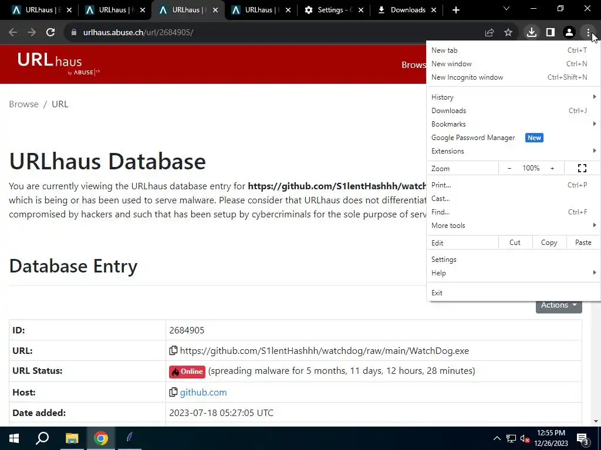Viewport: 601px width, 450px height.
Task: Open the Actions dropdown button
Action: 559,306
